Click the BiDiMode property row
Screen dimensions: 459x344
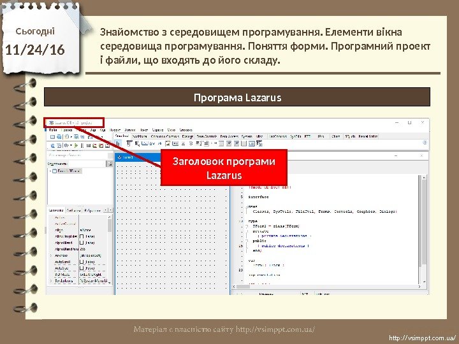[78, 275]
